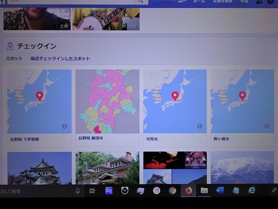
Task: Click the search magnifier icon in Facebook header
Action: (140, 1)
